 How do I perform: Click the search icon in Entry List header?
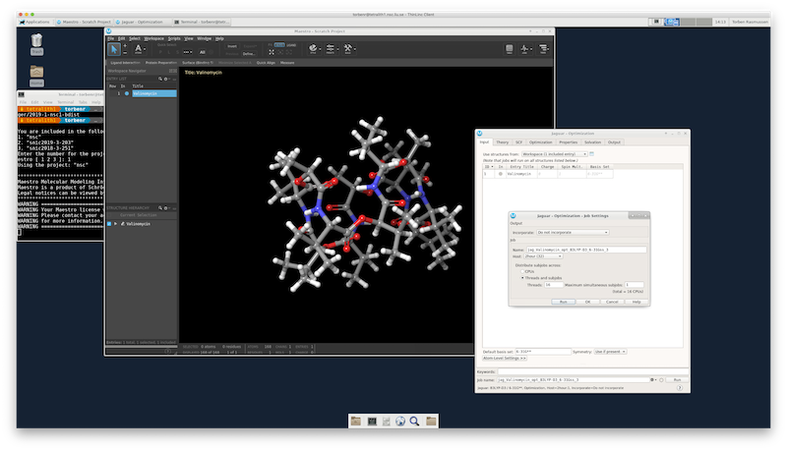160,79
